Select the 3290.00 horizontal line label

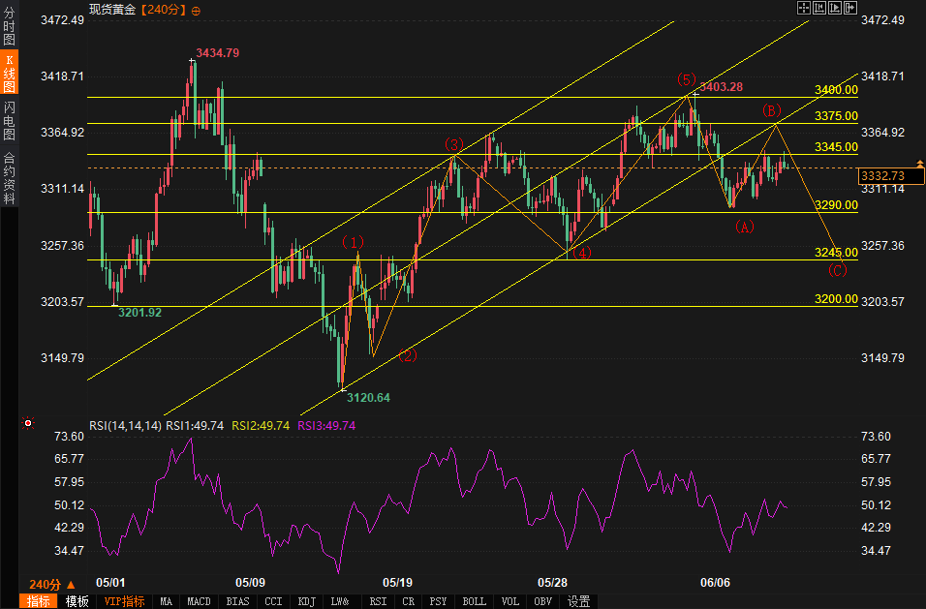tap(836, 204)
